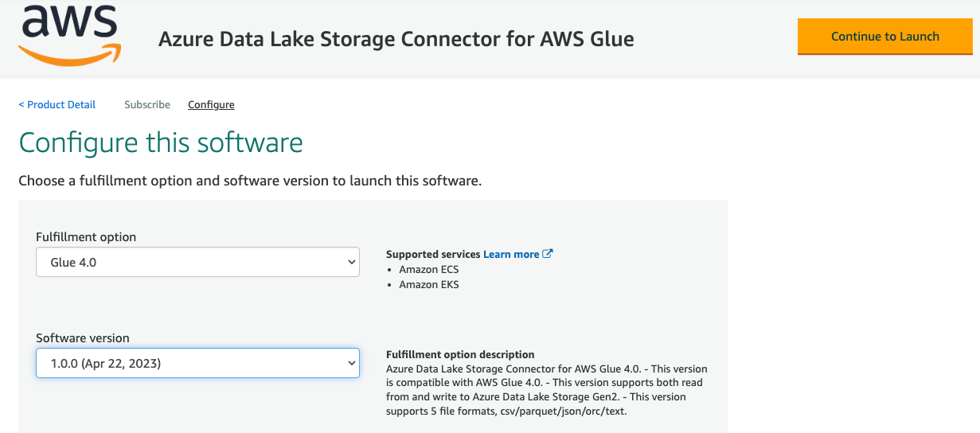Click the Fulfillment option description heading
This screenshot has width=980, height=433.
[460, 354]
